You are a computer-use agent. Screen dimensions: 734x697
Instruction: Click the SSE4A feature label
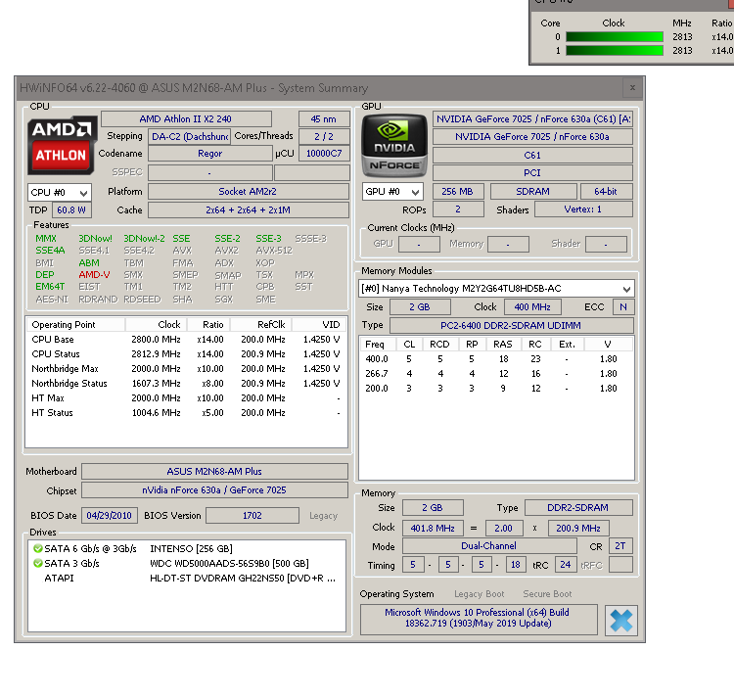tap(50, 250)
